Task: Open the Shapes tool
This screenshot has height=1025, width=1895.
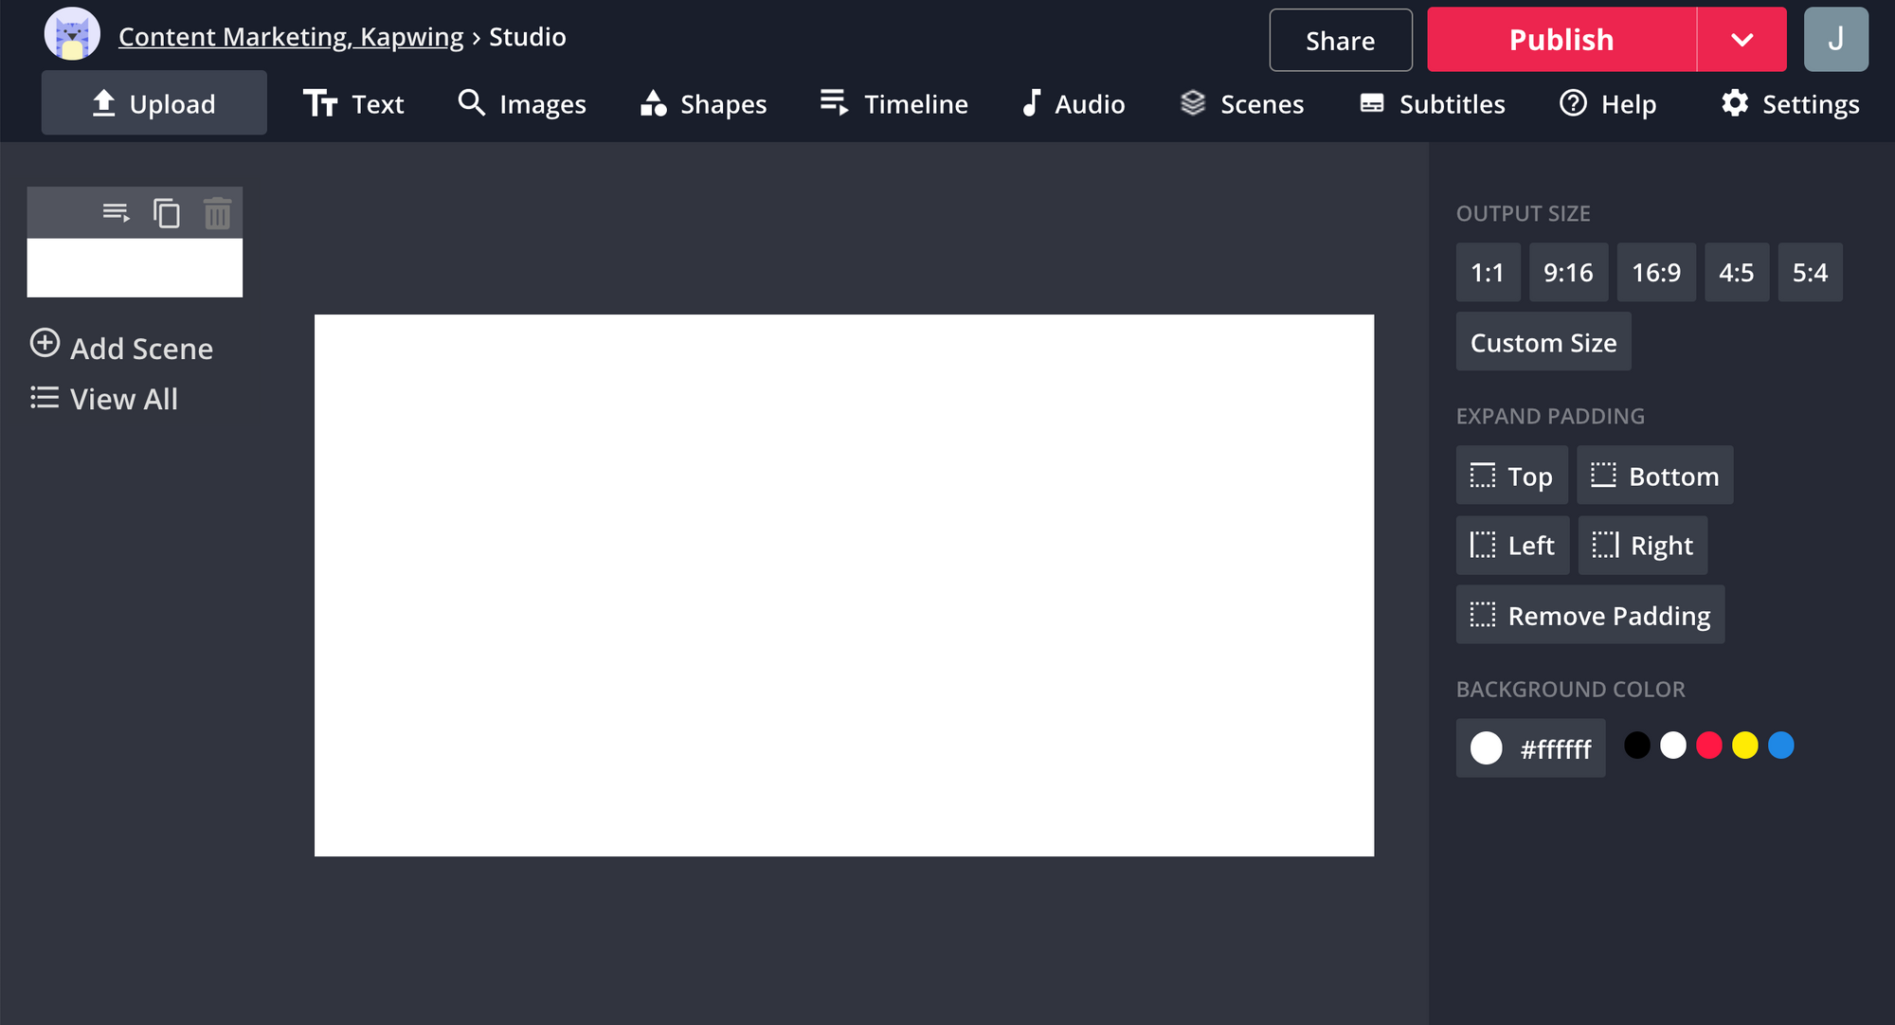Action: pos(703,103)
